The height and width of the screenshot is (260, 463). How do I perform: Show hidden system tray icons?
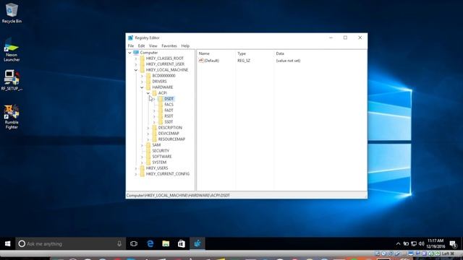pos(398,244)
